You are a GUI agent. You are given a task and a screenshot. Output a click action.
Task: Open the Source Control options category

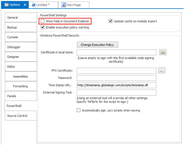[x=21, y=116]
